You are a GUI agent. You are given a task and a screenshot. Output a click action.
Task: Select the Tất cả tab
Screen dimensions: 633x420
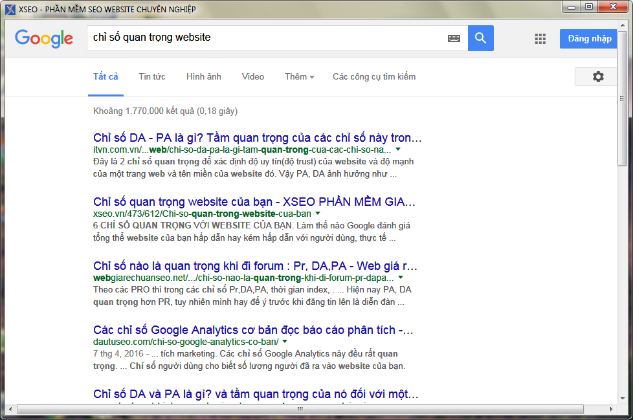point(105,76)
